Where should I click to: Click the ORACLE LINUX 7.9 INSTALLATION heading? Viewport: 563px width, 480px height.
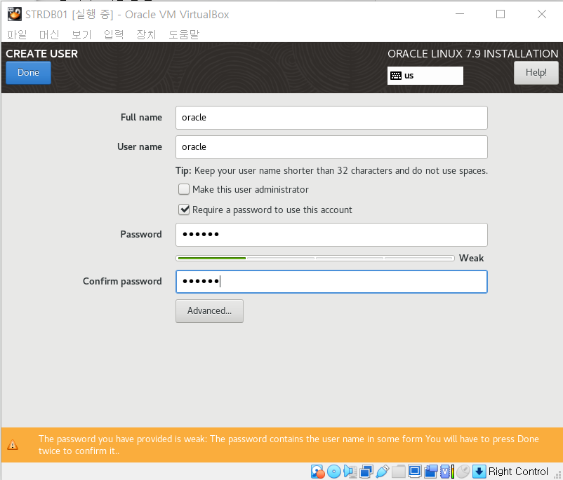[472, 54]
